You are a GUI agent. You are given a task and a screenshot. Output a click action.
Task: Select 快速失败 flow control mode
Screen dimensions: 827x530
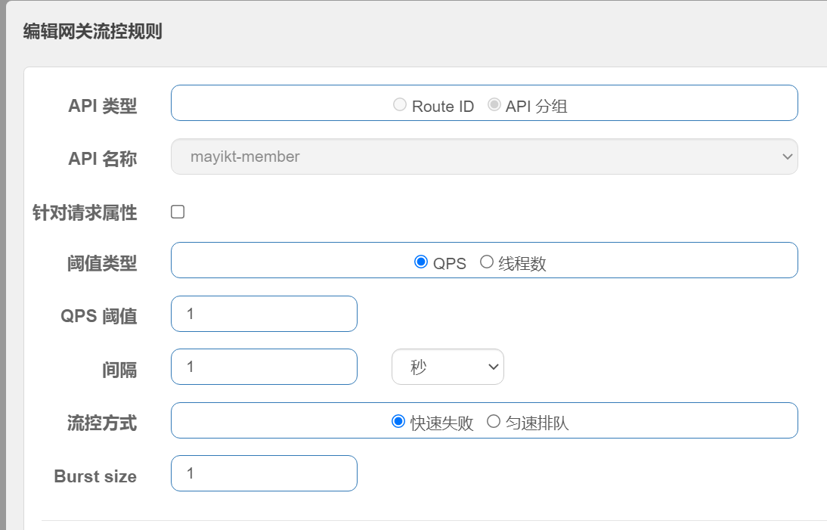[x=398, y=422]
